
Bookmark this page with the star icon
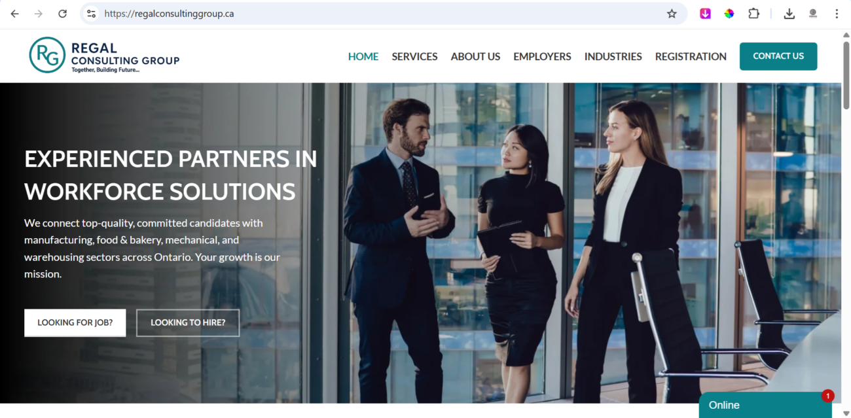click(672, 14)
